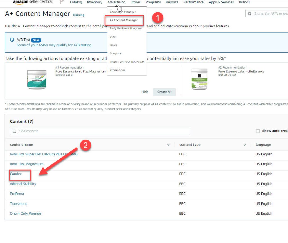This screenshot has width=288, height=243.
Task: Open the Brands menu
Action: (x=244, y=2)
